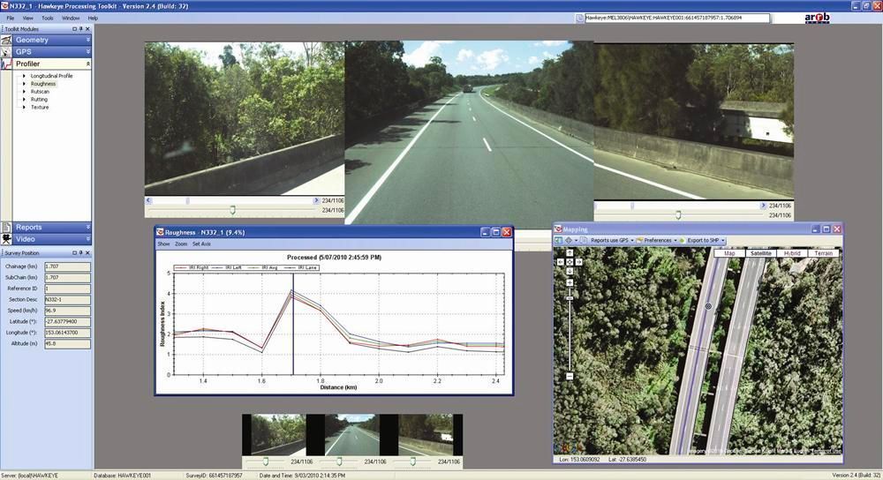Select Rutting in the Profiler tree
Screen dimensions: 883x480
pyautogui.click(x=40, y=99)
